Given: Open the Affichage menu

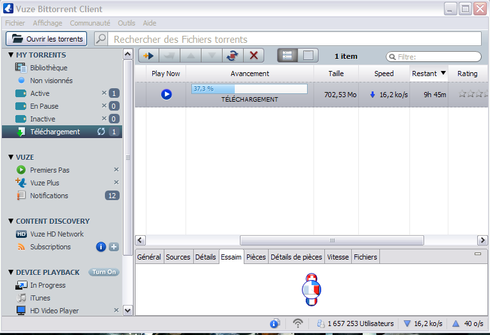Looking at the screenshot, I should (x=47, y=23).
